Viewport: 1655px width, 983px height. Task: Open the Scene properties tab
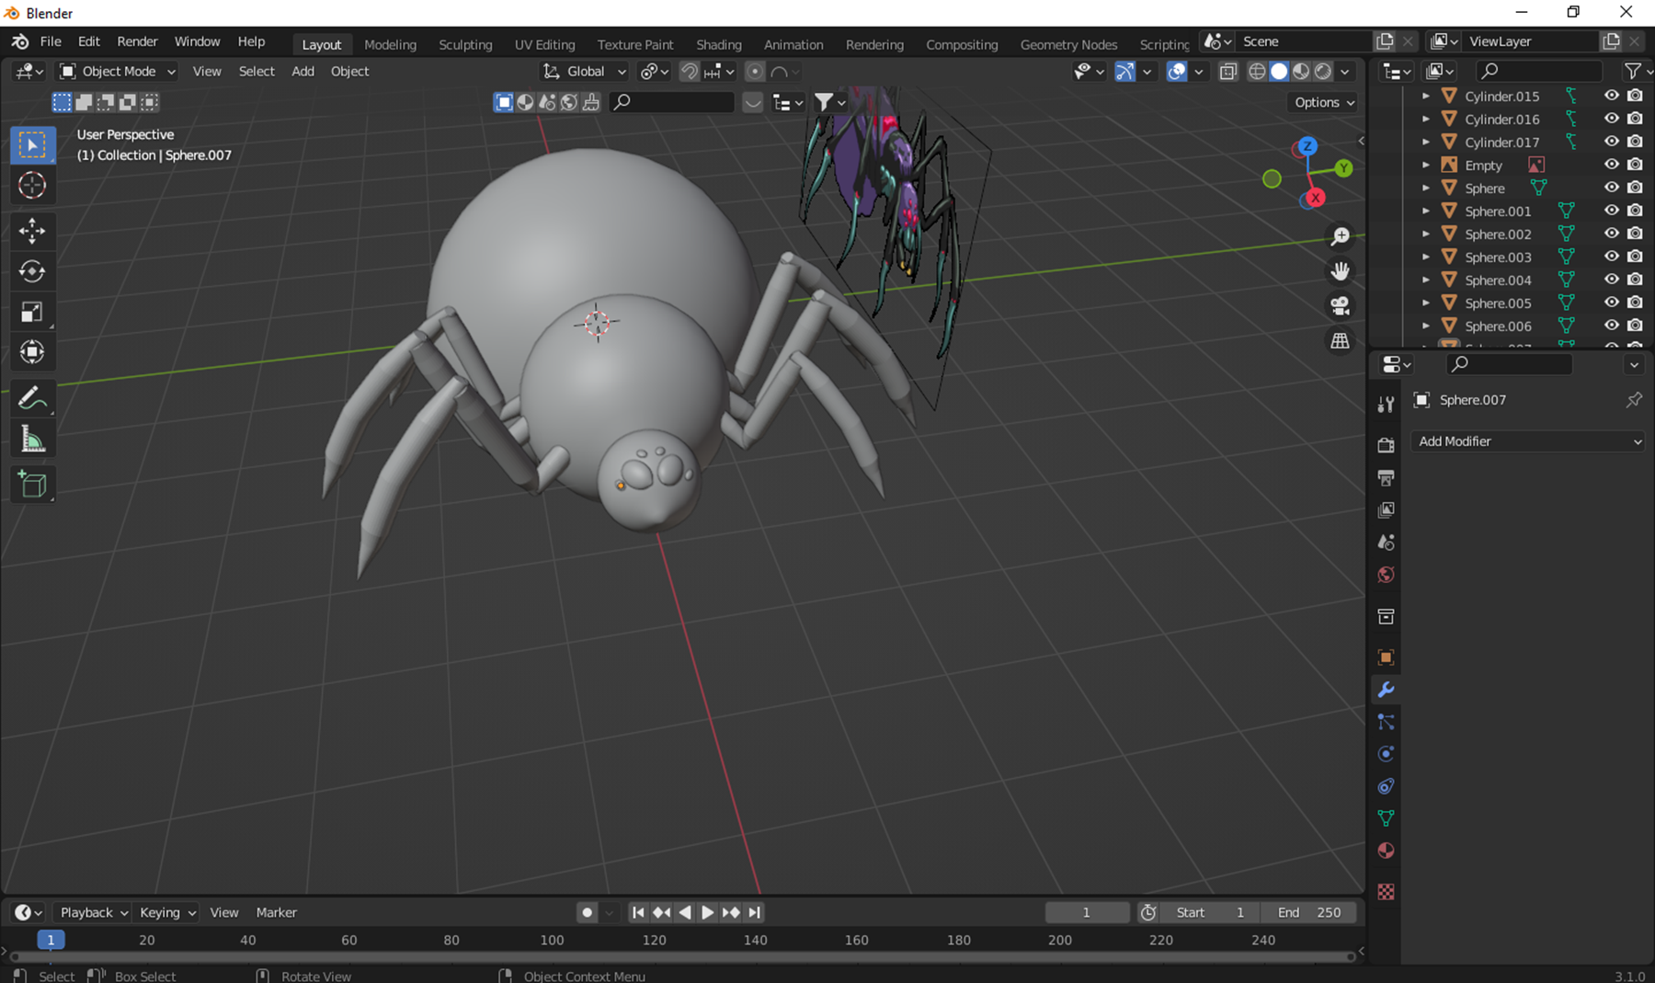[1386, 543]
